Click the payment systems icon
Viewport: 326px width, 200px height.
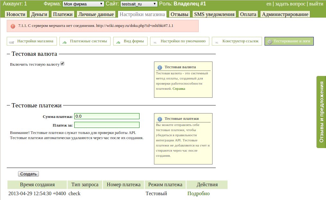pos(64,42)
